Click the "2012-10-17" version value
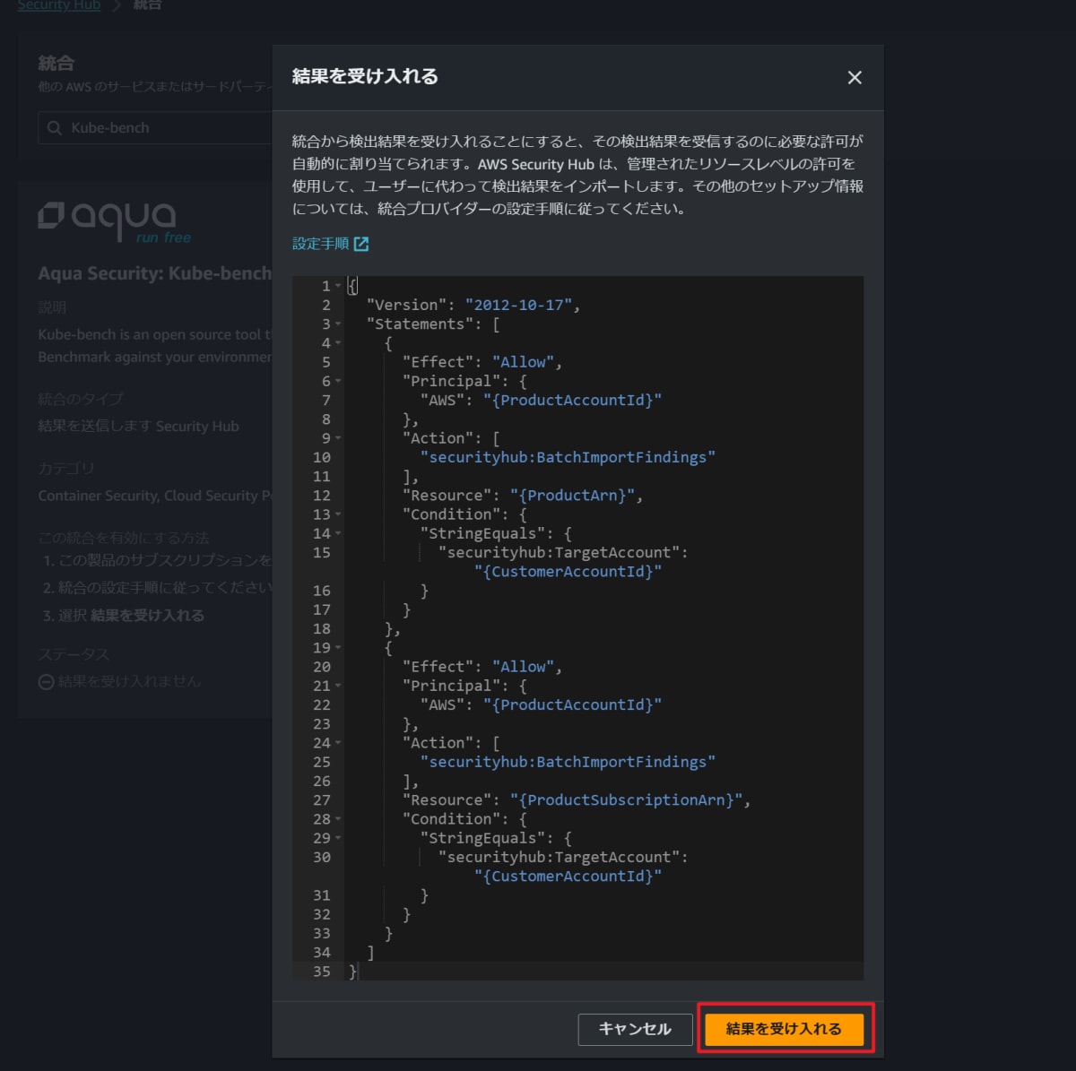Viewport: 1076px width, 1071px height. tap(518, 306)
